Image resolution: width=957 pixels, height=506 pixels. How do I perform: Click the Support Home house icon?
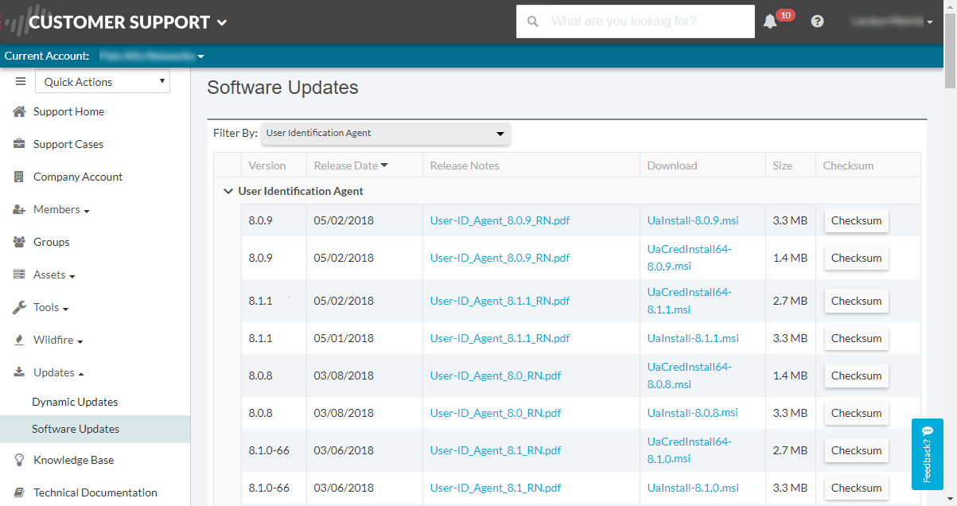[18, 111]
